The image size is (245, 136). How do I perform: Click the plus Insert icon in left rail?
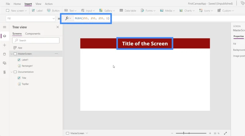(x=5, y=45)
